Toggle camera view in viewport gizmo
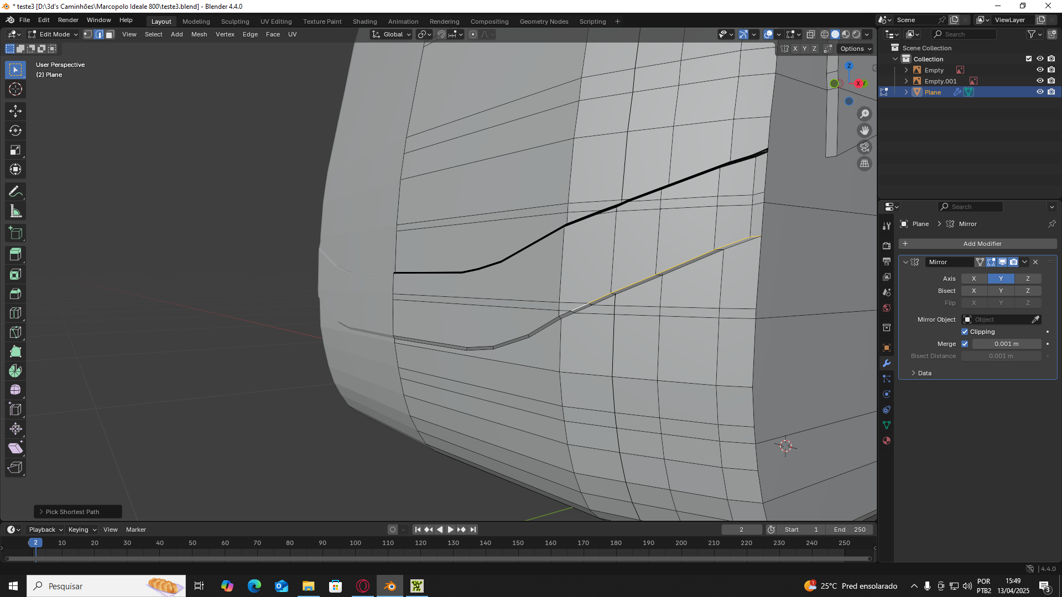The width and height of the screenshot is (1062, 597). click(865, 147)
